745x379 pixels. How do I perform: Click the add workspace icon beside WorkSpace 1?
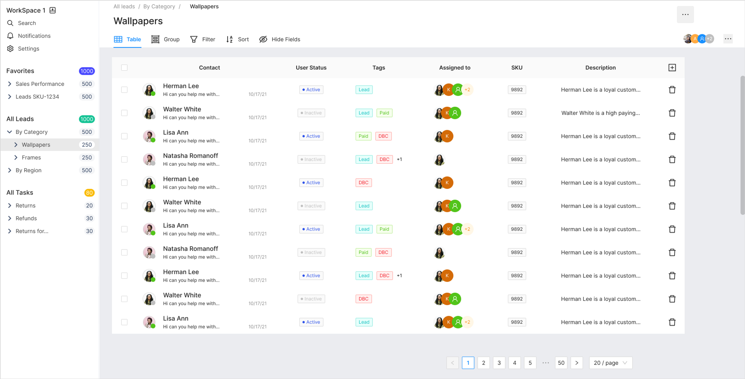[53, 10]
